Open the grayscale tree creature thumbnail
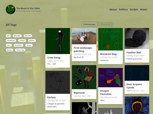The image size is (153, 114). (x=84, y=108)
